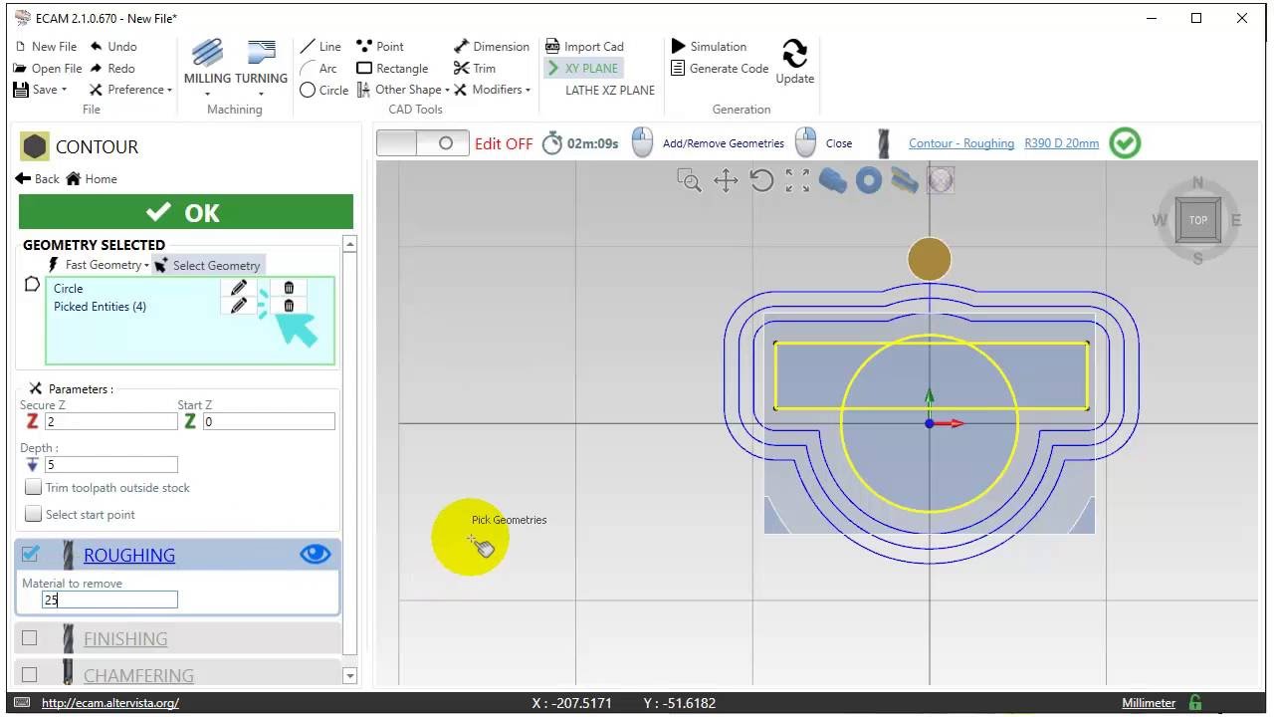Click the zoom window icon in viewport
The height and width of the screenshot is (717, 1274).
[x=689, y=180]
